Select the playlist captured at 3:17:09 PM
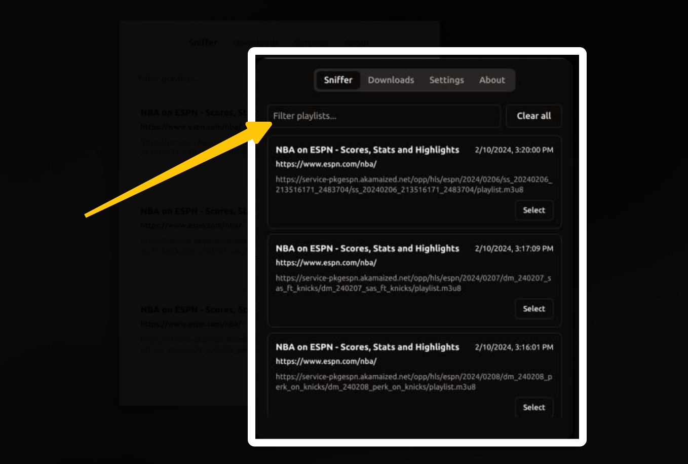Screen dimensions: 688x464 (534, 309)
